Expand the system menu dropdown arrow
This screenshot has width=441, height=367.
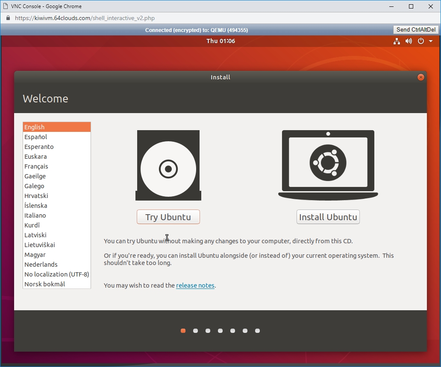pyautogui.click(x=431, y=41)
